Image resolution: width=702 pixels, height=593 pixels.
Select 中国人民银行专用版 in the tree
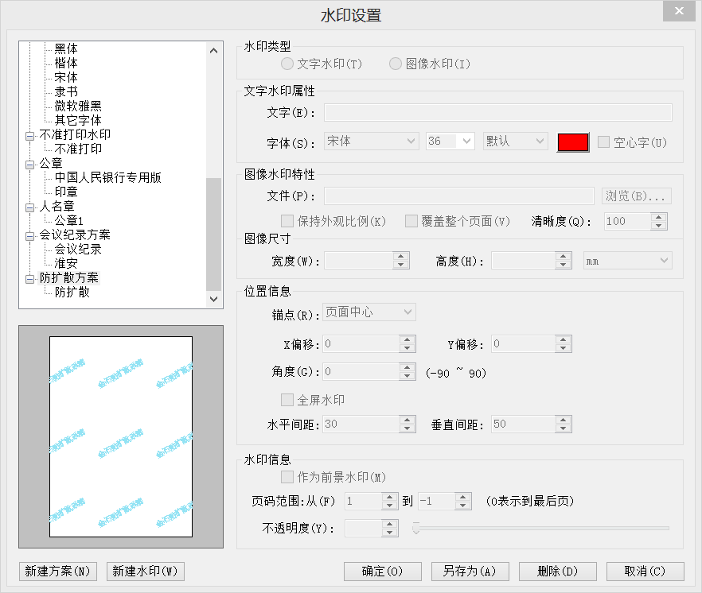tap(107, 177)
